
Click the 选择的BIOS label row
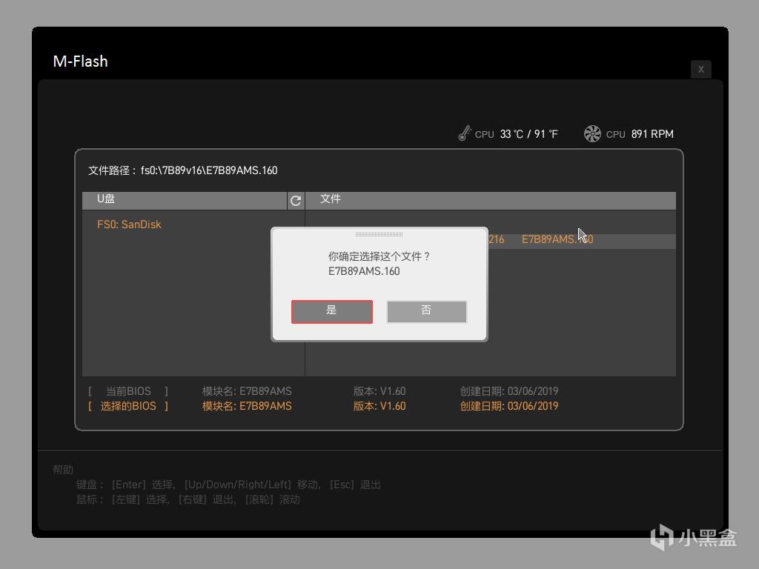(128, 406)
